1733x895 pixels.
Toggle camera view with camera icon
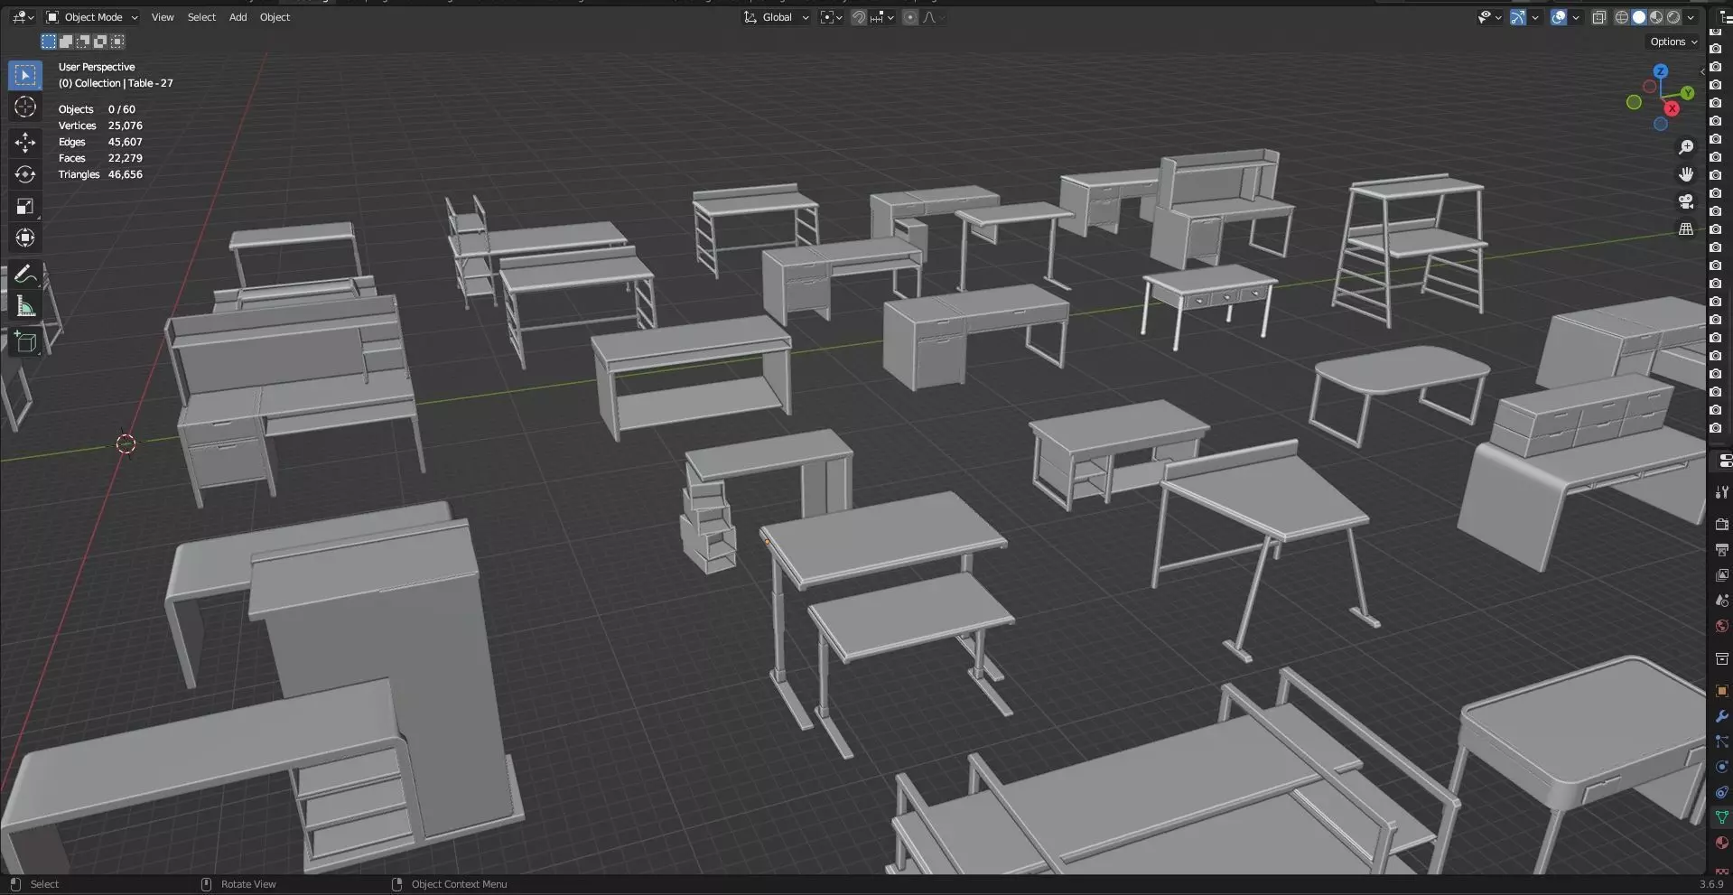click(1685, 201)
